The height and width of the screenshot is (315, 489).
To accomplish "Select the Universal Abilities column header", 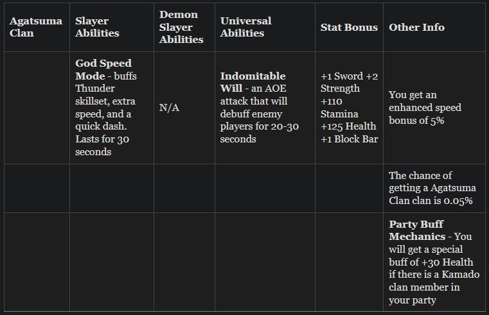I will (245, 27).
